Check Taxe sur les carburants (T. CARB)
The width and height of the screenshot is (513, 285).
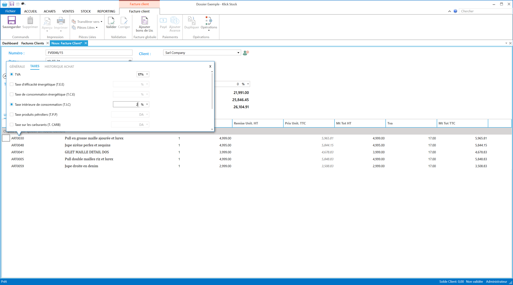pyautogui.click(x=12, y=124)
